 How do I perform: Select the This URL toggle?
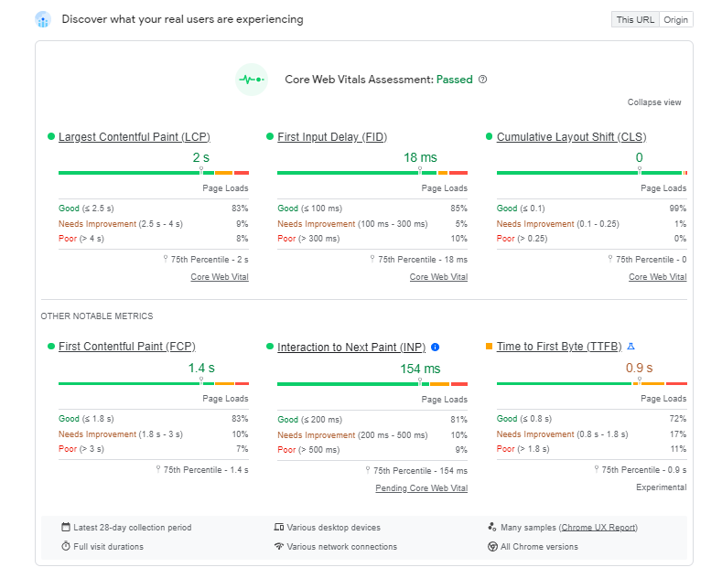pos(635,19)
